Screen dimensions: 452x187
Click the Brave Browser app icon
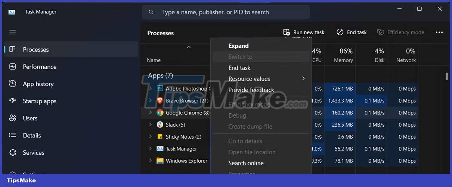(x=160, y=101)
